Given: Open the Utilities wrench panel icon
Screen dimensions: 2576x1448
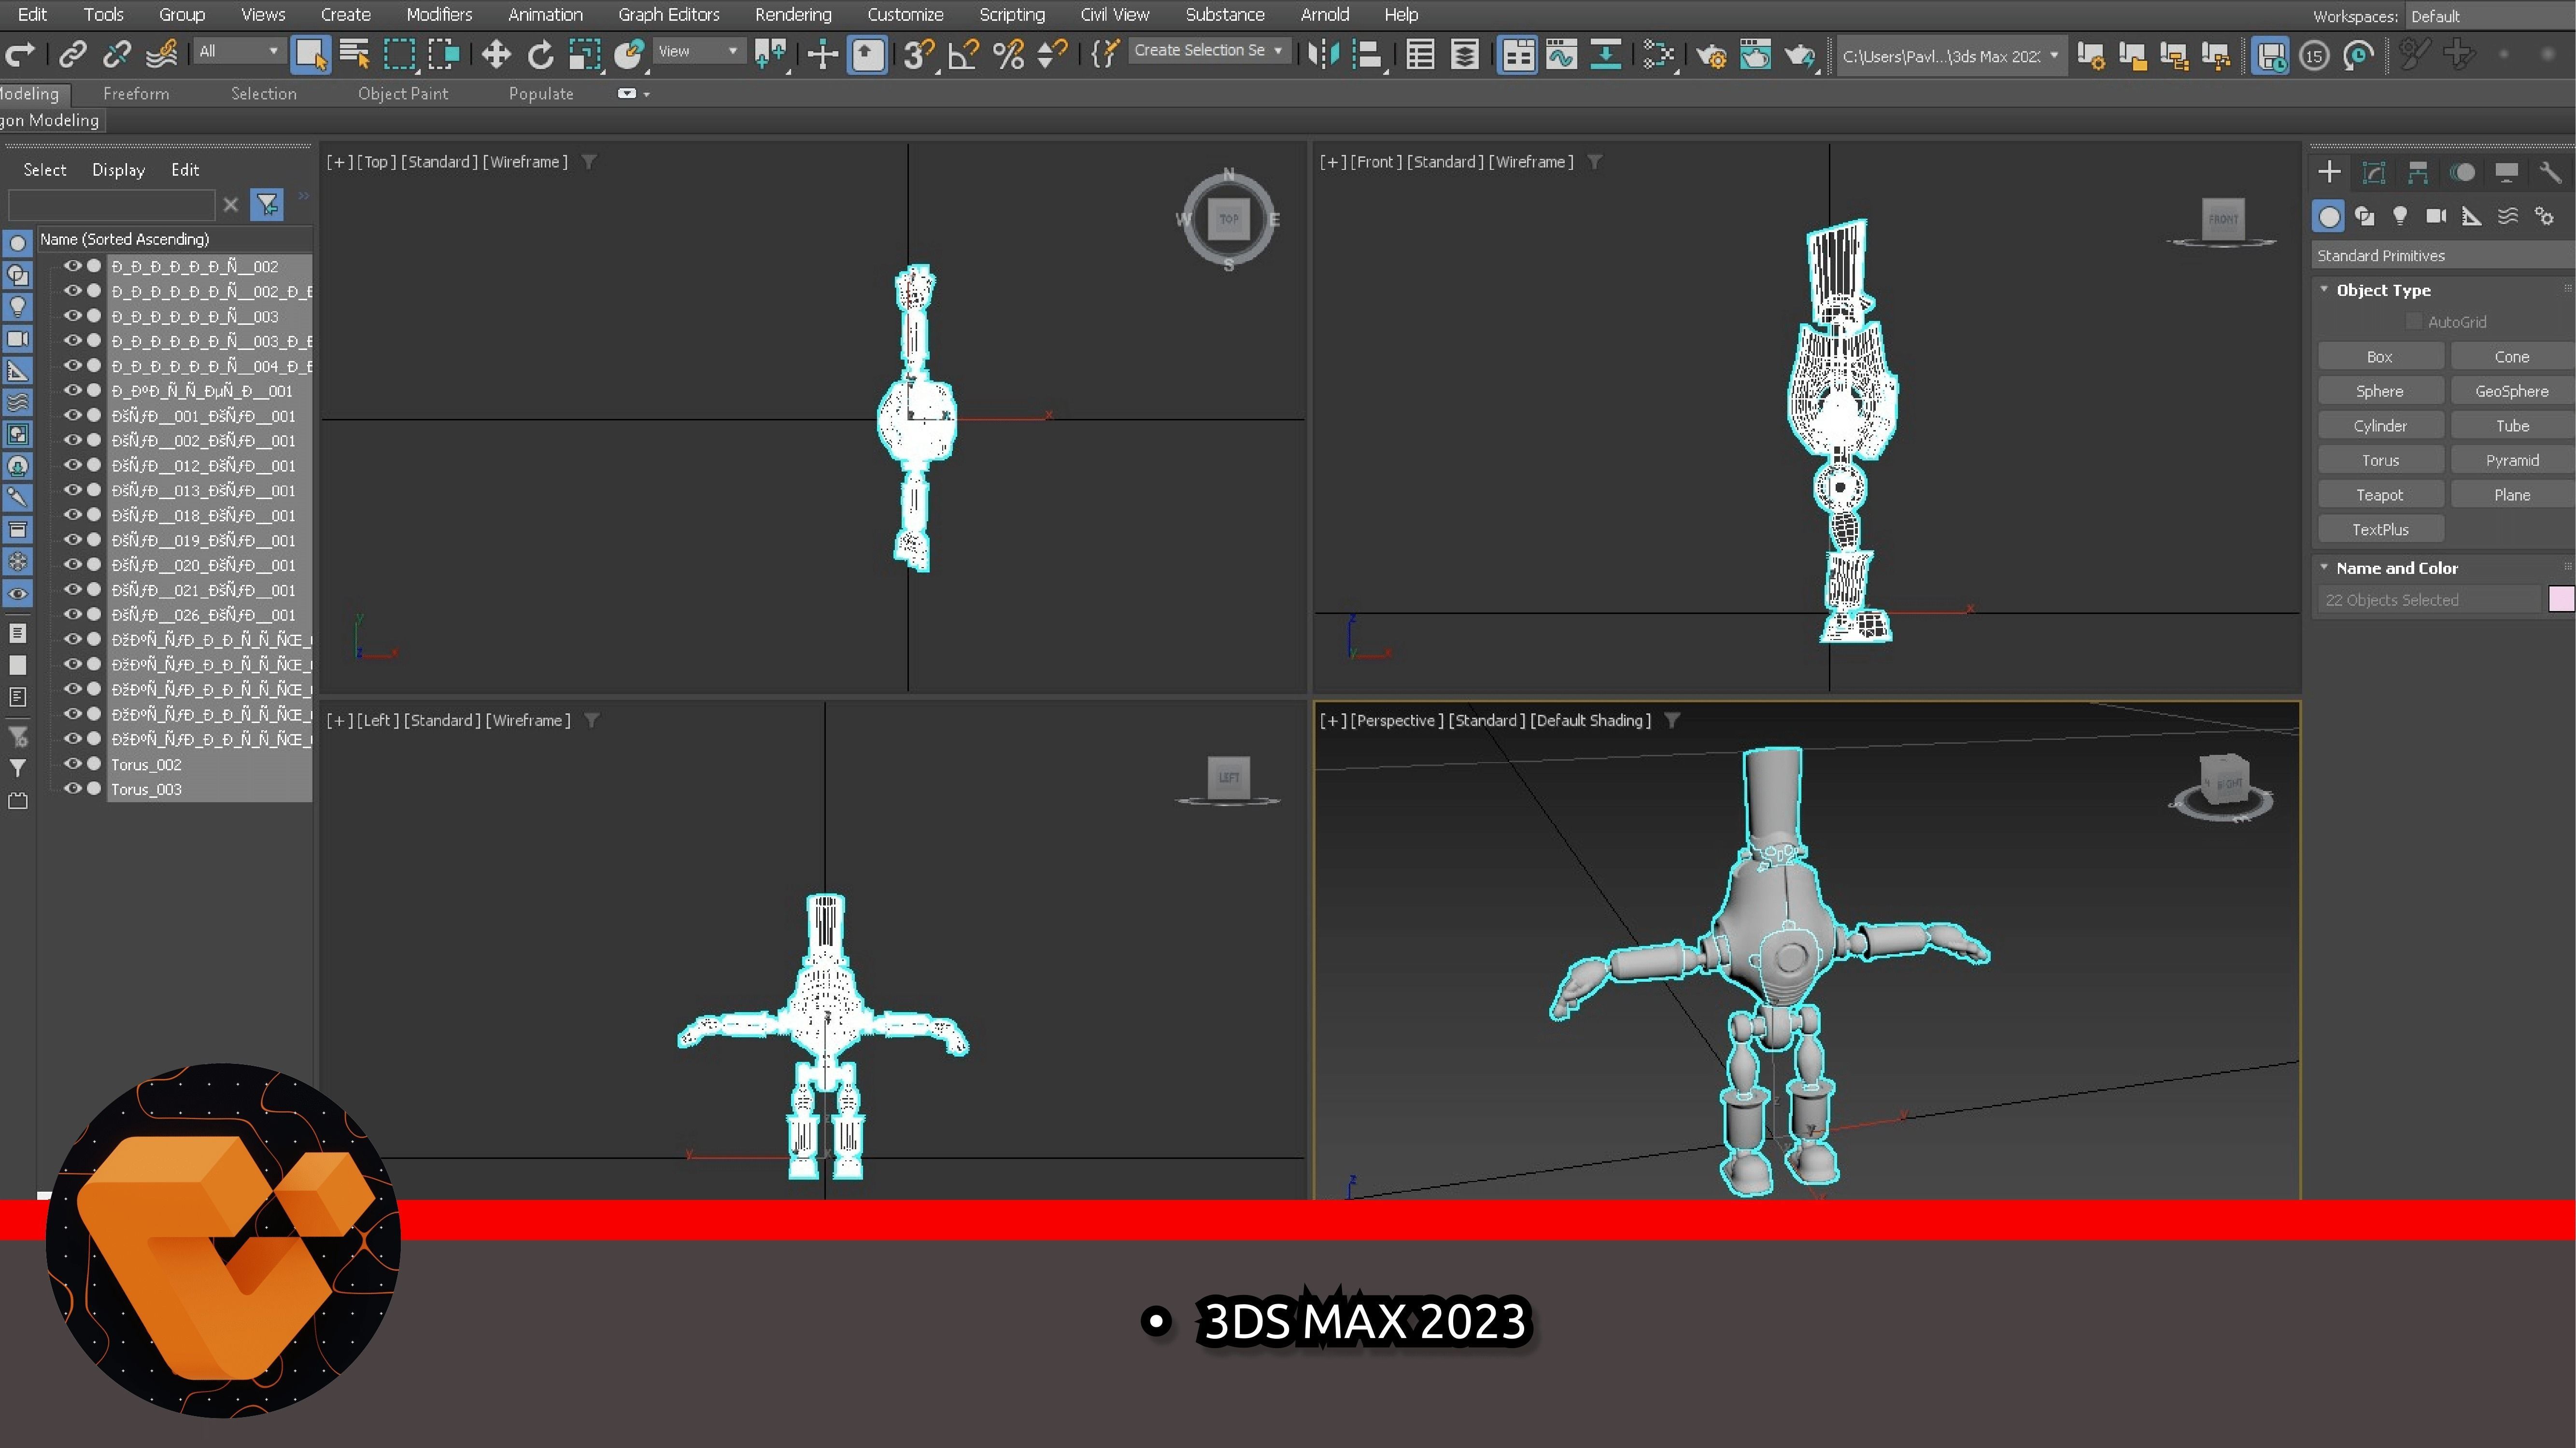Looking at the screenshot, I should (2550, 173).
